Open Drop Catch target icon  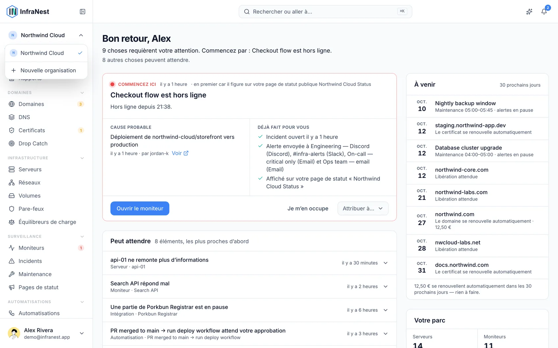[12, 143]
